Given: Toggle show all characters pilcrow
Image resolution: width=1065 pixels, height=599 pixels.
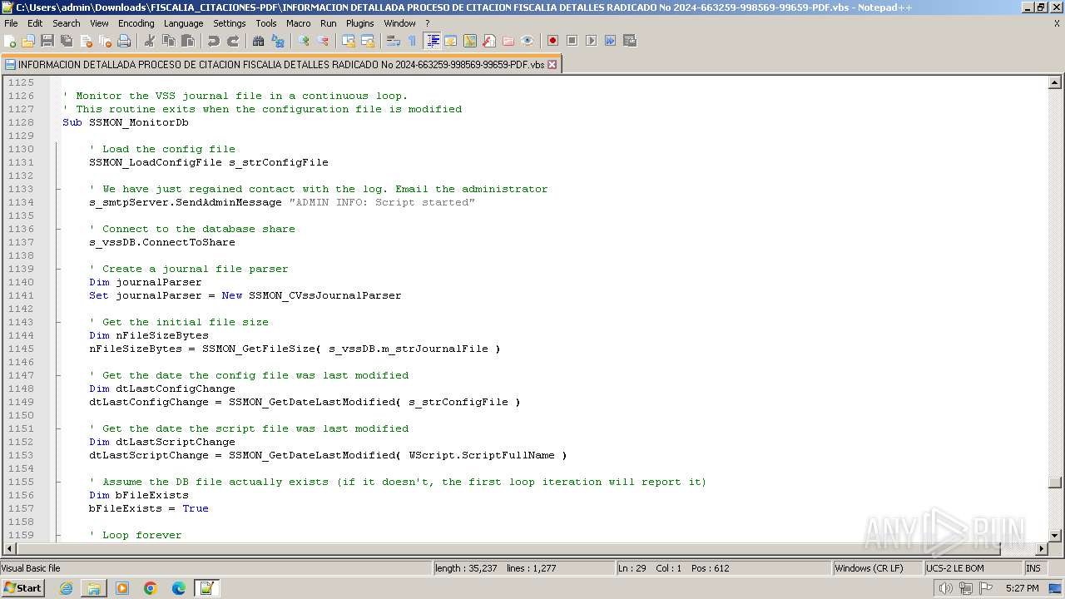Looking at the screenshot, I should 413,41.
